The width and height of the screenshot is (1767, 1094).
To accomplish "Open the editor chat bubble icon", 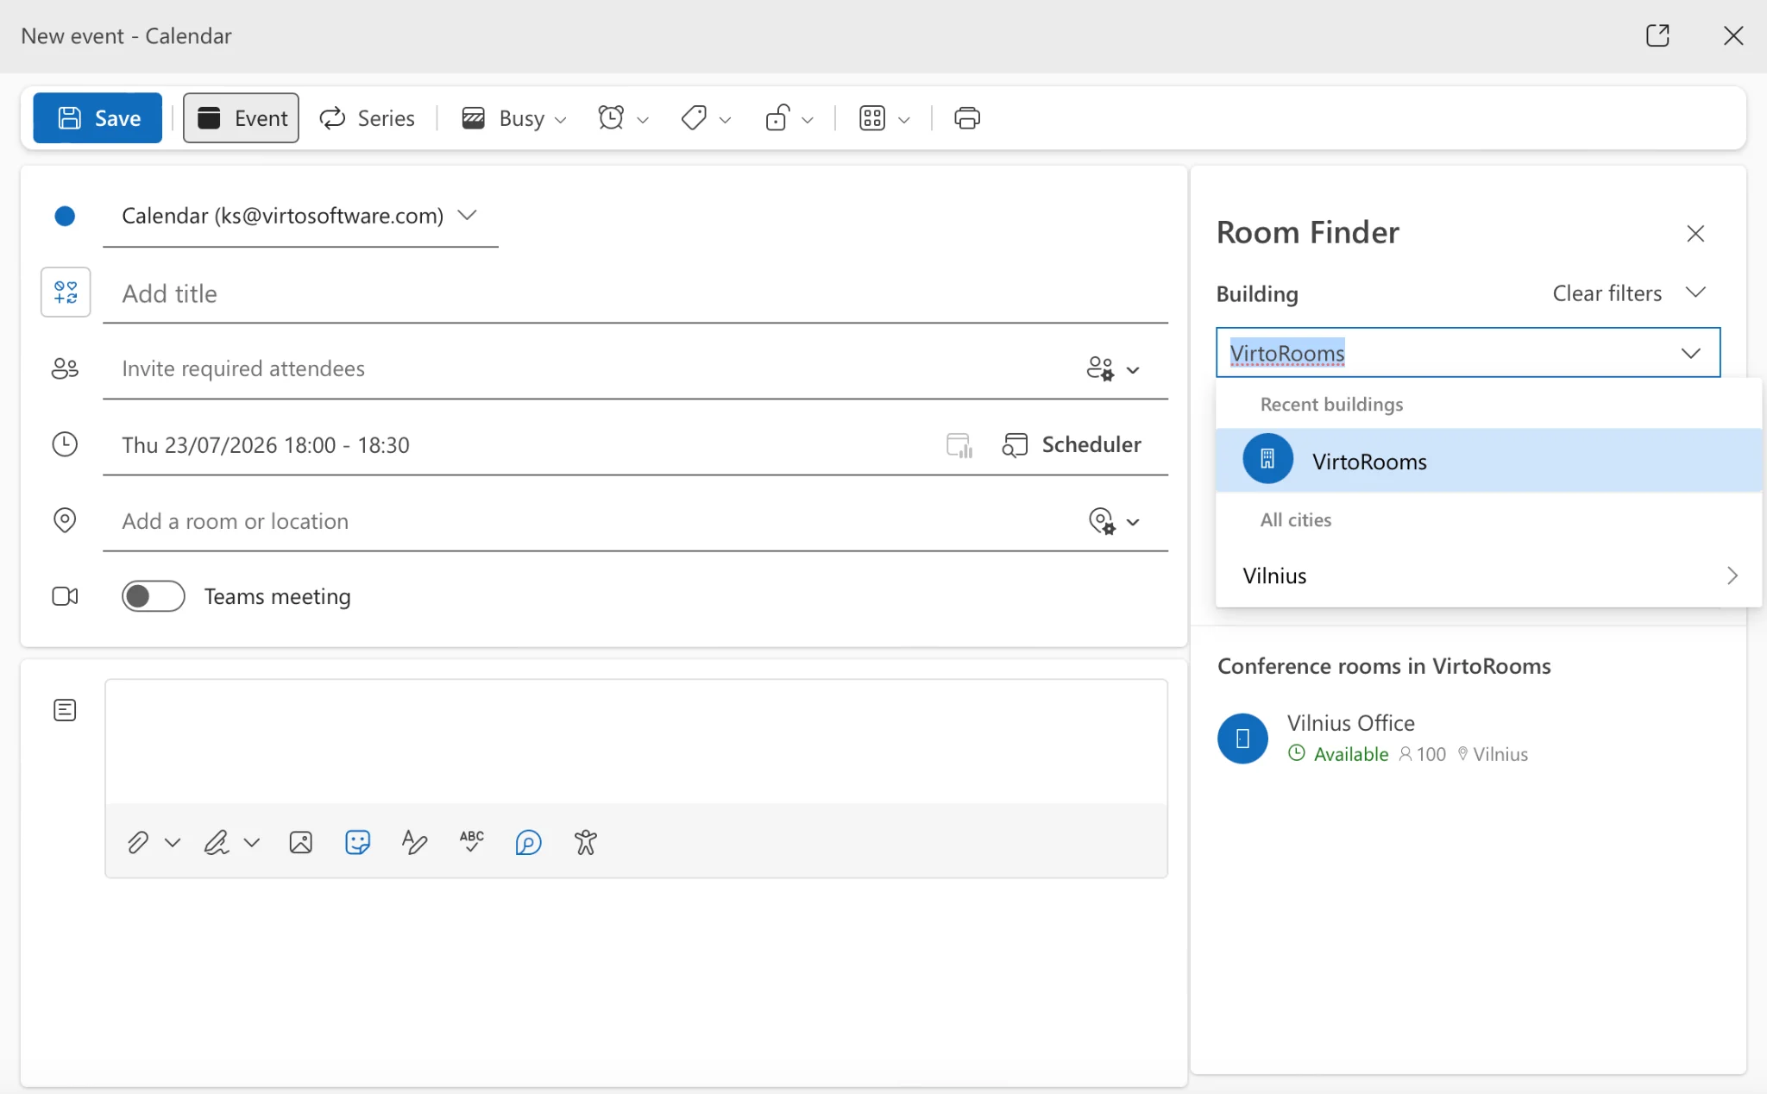I will point(528,842).
